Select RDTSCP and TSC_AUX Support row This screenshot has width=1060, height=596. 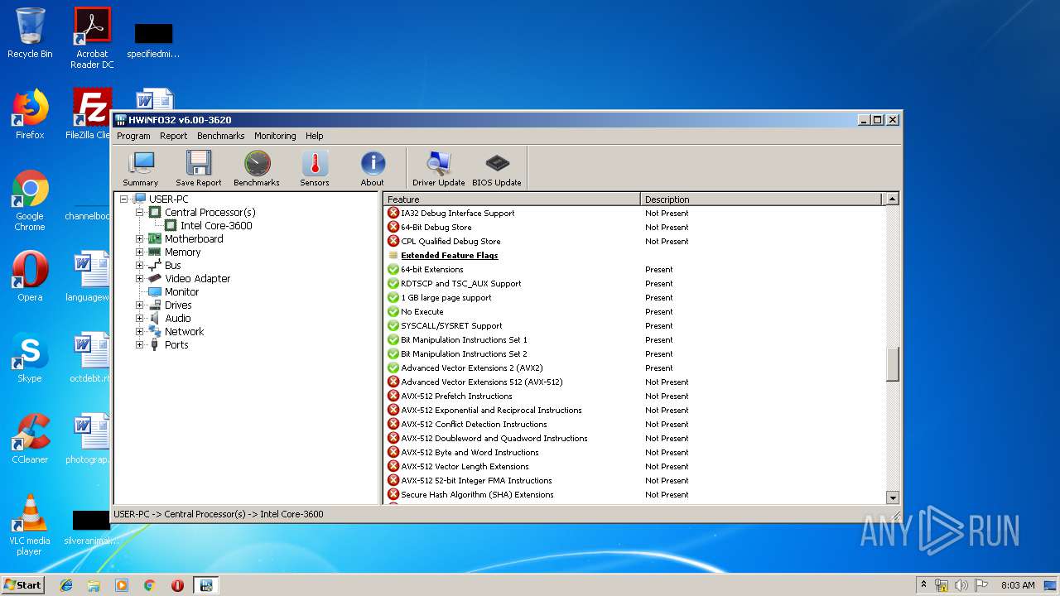pos(634,283)
